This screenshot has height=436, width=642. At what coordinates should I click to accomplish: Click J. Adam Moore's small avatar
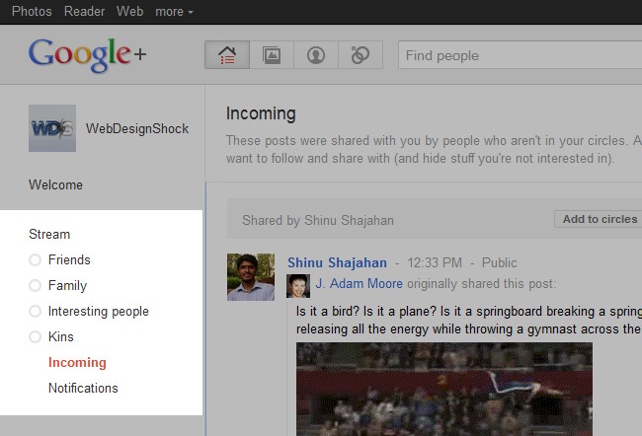(x=298, y=286)
